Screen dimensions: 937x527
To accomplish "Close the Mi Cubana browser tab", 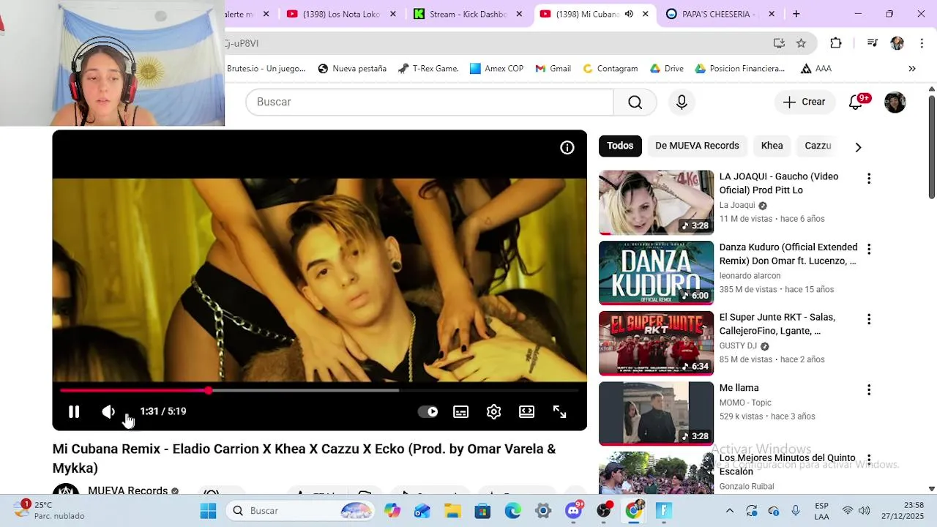I will pos(645,14).
